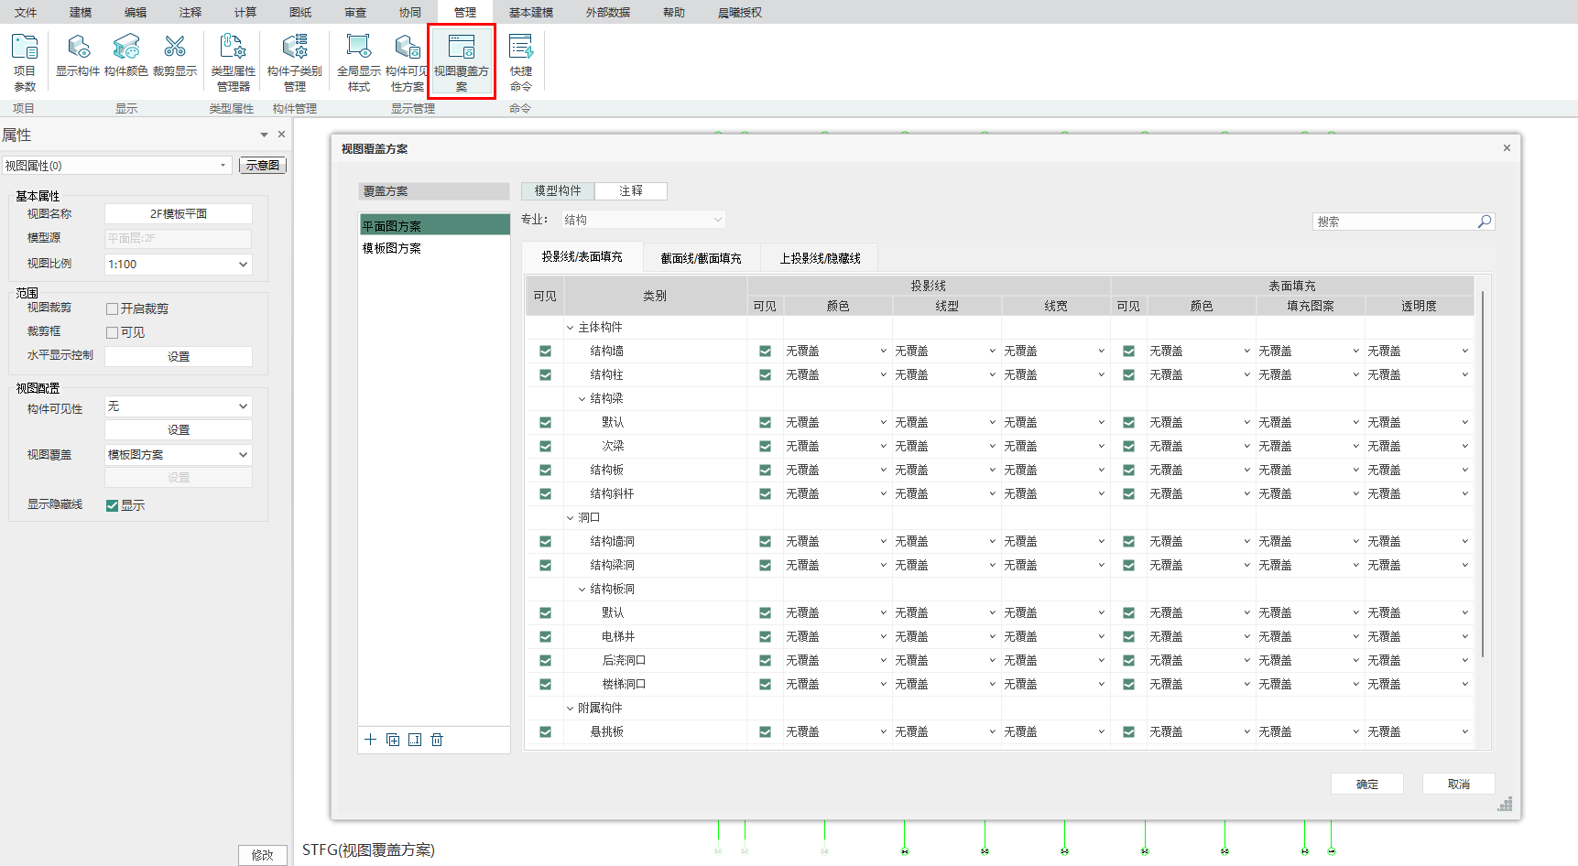Image resolution: width=1578 pixels, height=866 pixels.
Task: Uncheck the 显示隐藏线 checkbox
Action: point(113,505)
